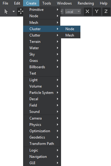This screenshot has height=166, width=111.
Task: Open the selection tool dropdown arrow
Action: 13,11
